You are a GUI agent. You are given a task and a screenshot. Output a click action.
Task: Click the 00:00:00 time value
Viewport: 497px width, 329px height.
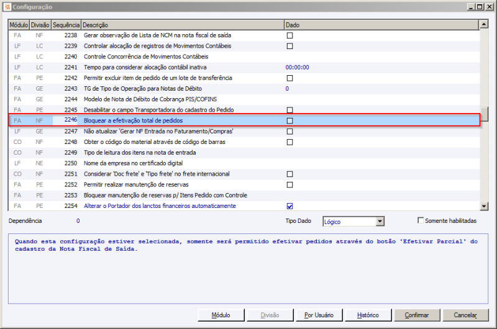(297, 68)
